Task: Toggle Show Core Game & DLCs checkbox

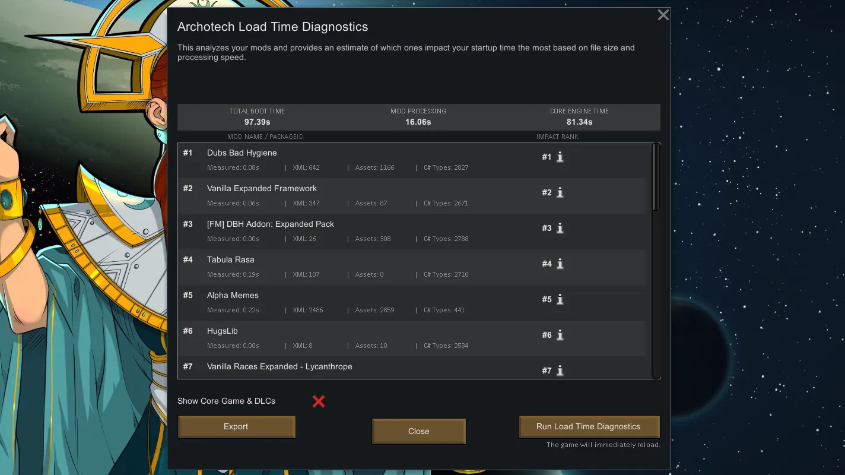Action: tap(319, 401)
